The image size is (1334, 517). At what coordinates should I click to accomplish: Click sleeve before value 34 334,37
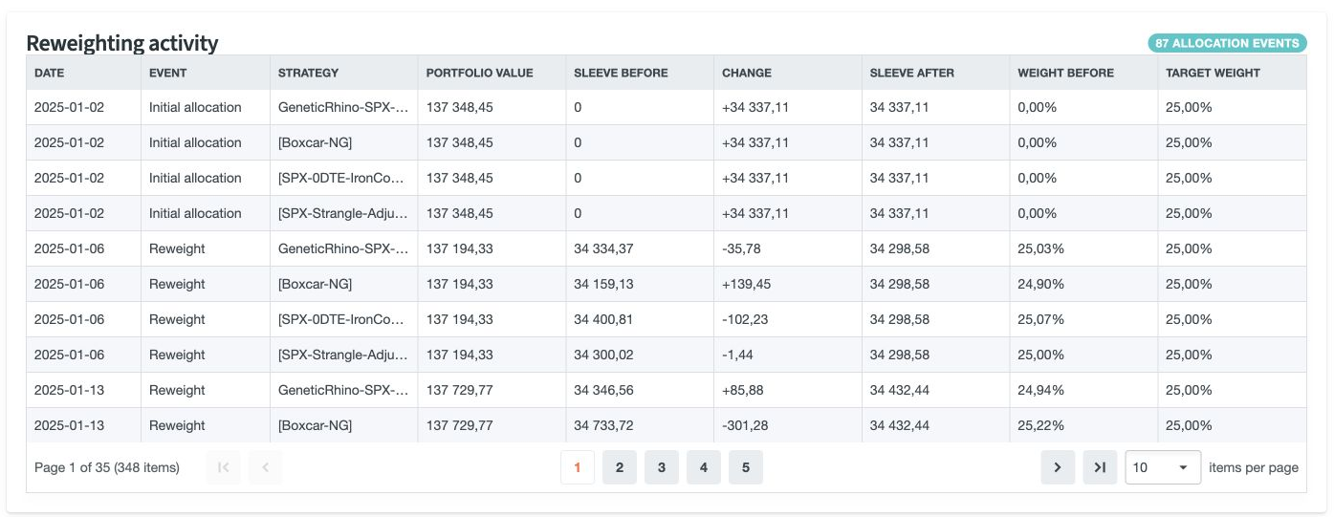coord(603,248)
